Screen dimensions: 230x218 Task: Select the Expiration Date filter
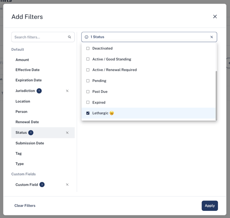point(28,80)
